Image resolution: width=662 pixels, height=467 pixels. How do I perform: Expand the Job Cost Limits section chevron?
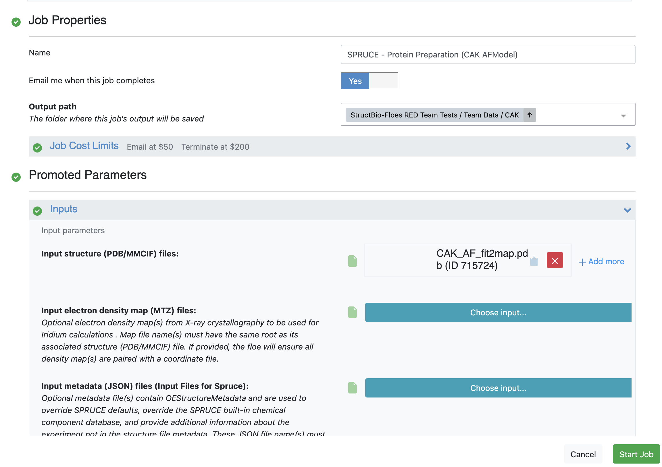pyautogui.click(x=629, y=146)
